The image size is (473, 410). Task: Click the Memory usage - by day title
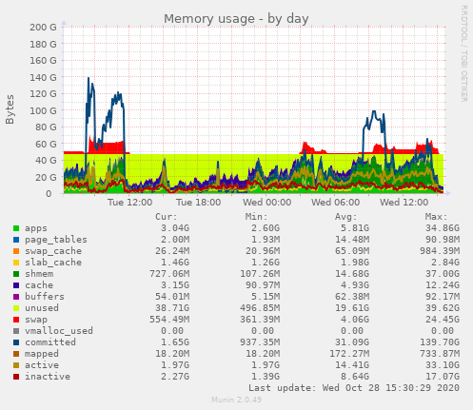236,19
